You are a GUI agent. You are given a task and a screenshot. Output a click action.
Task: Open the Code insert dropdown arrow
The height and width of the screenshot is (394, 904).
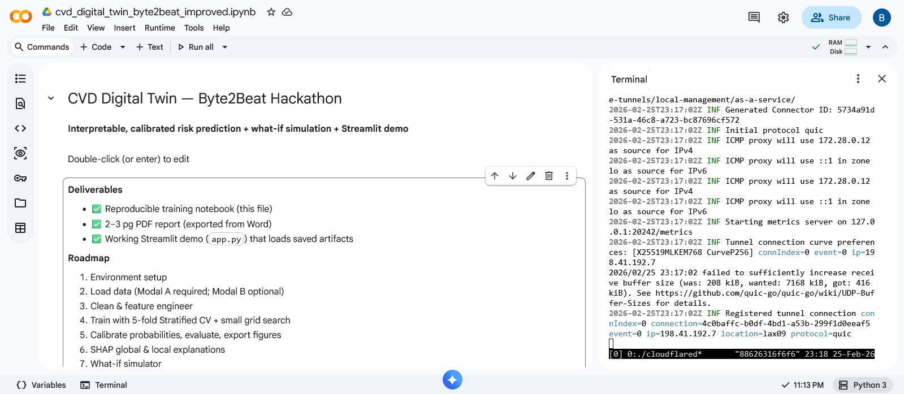[123, 47]
